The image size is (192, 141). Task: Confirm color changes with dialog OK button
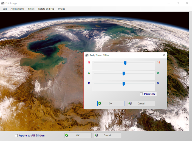pos(111,103)
